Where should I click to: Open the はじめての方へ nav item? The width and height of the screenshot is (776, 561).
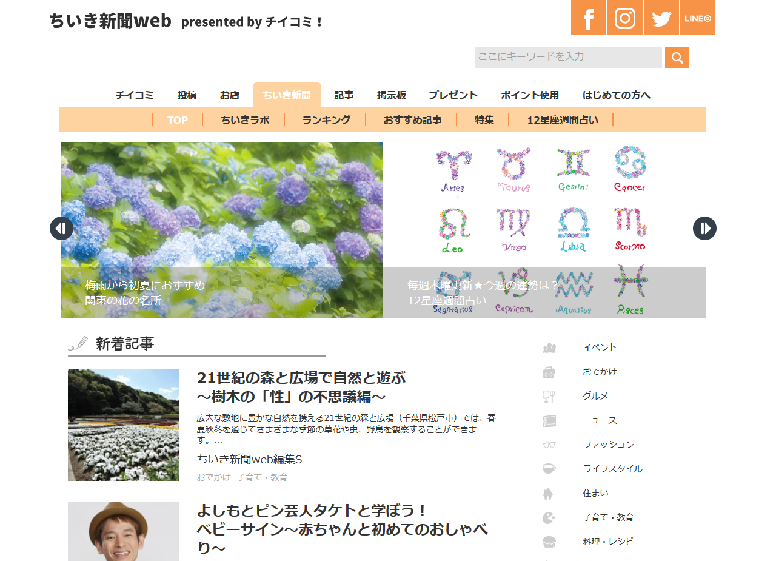point(617,95)
